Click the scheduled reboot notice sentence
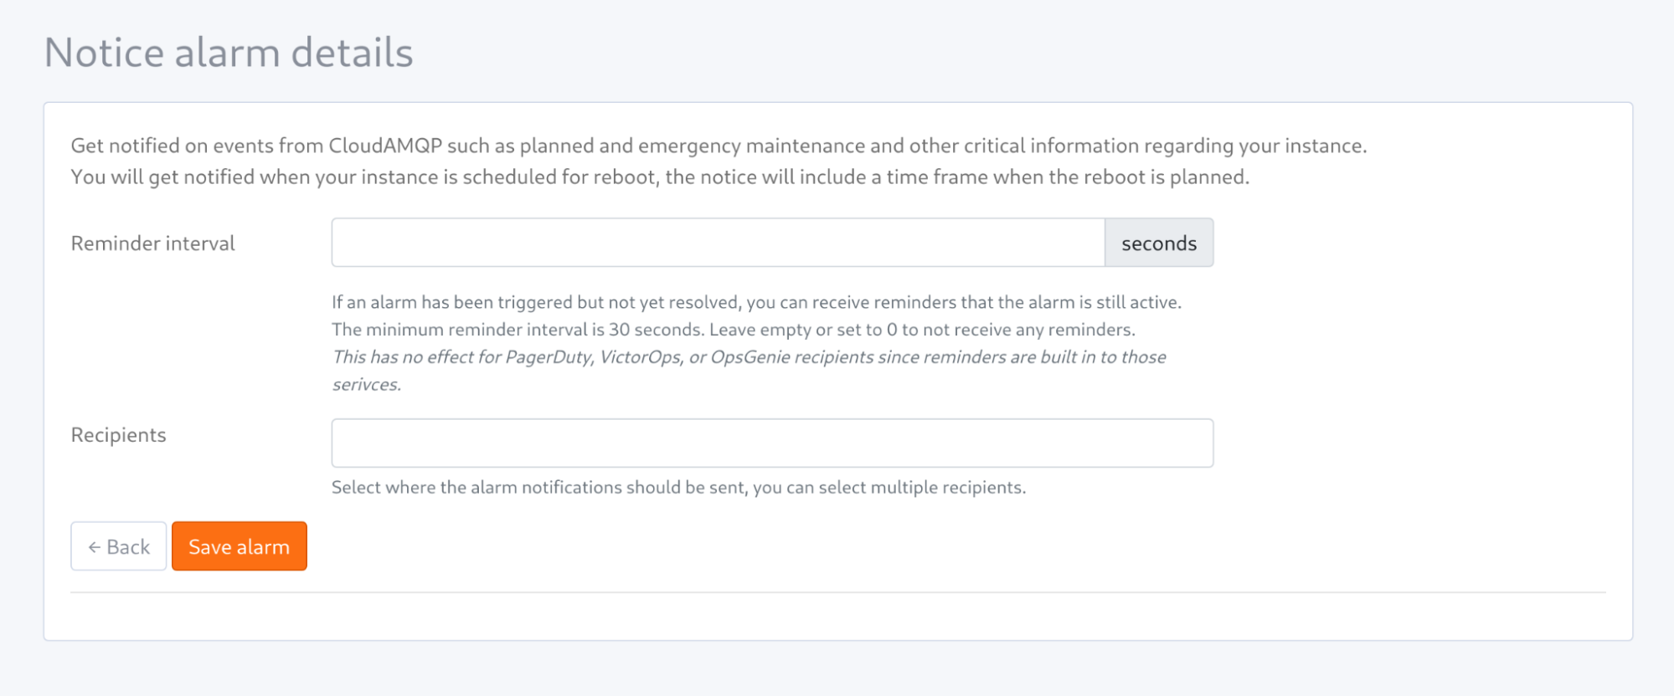 coord(660,177)
